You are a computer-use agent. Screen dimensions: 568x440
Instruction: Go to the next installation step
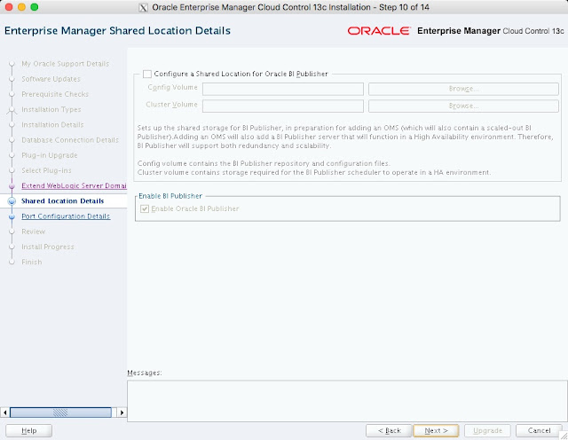(436, 430)
